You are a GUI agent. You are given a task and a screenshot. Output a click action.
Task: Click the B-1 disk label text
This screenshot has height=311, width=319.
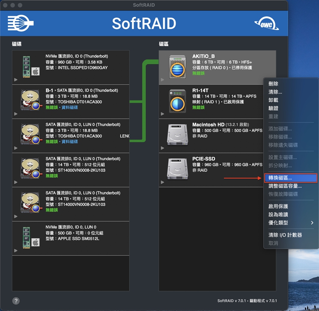[x=49, y=91]
